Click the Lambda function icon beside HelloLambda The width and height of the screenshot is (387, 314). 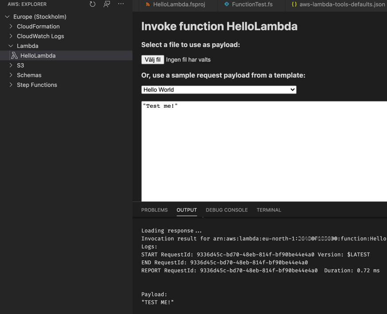[x=14, y=55]
